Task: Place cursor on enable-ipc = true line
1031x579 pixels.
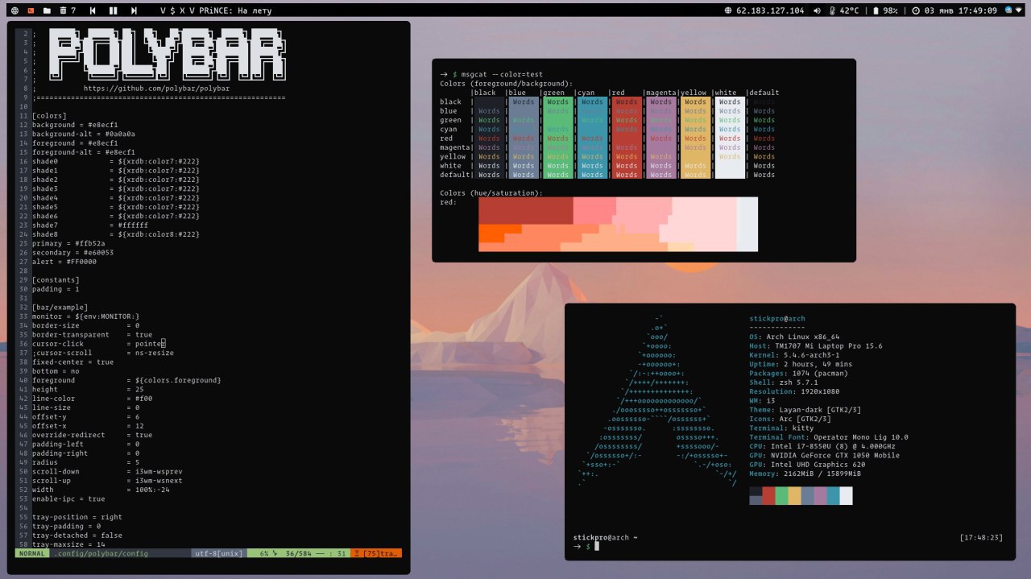Action: (x=68, y=499)
